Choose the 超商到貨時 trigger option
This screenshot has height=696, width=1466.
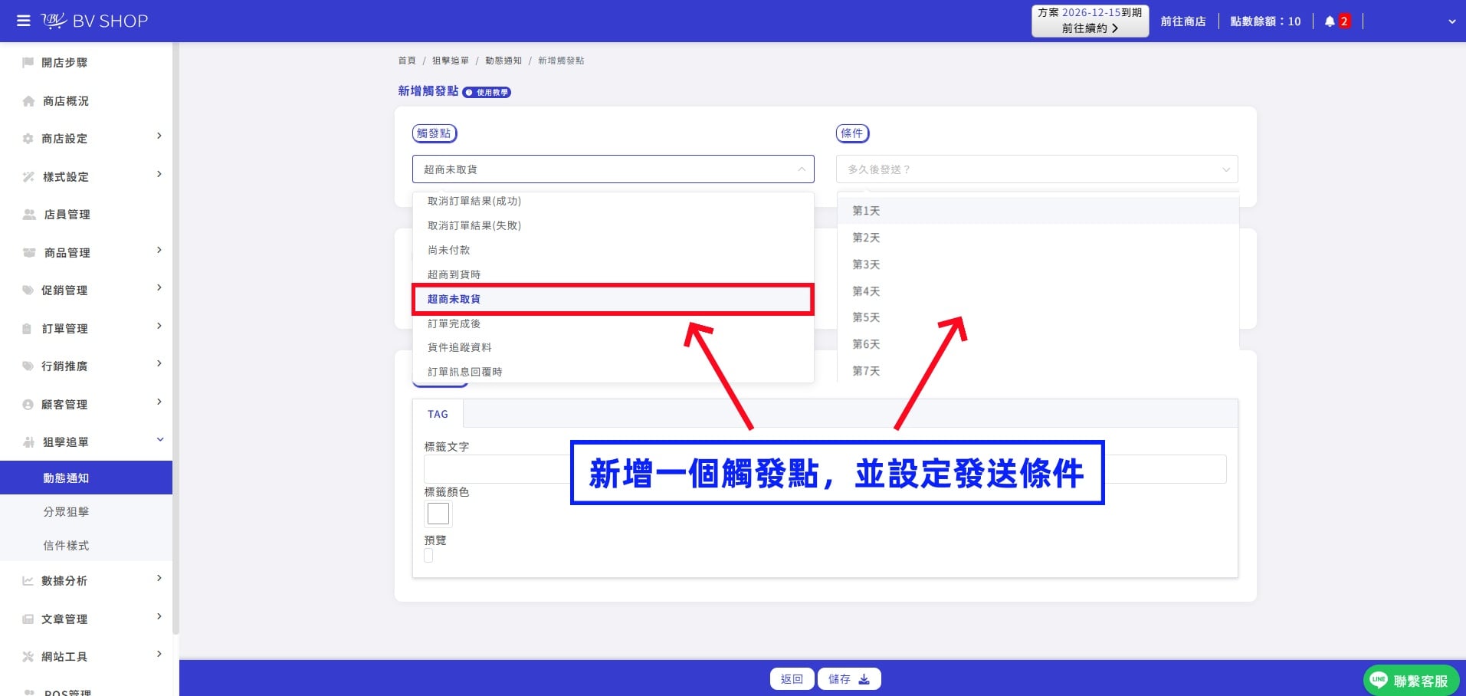tap(613, 274)
